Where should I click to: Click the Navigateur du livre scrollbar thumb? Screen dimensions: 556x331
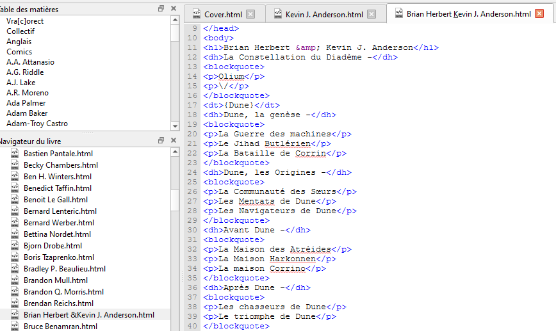pyautogui.click(x=175, y=200)
